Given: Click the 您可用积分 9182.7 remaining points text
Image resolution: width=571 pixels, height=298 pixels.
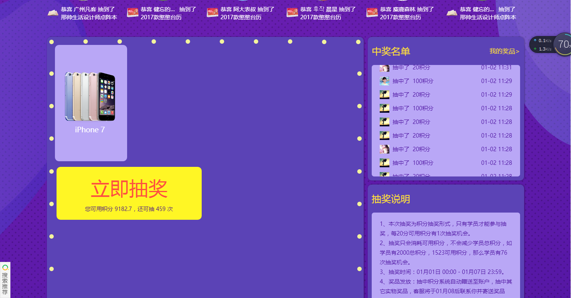Looking at the screenshot, I should click(129, 209).
